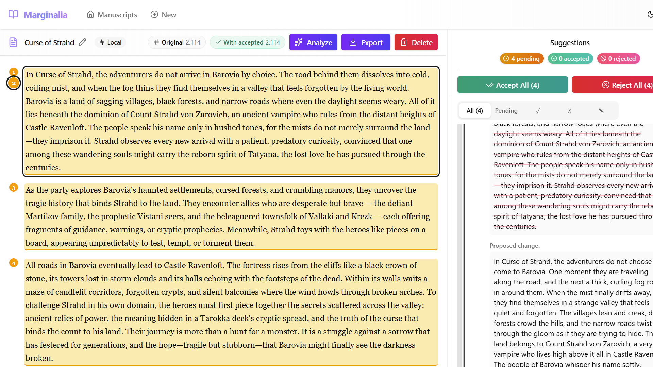Open the Marginalia home link
The image size is (653, 367).
38,15
